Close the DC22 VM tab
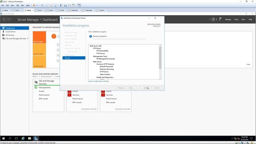Viewport: 256px width, 144px height. (x=33, y=10)
